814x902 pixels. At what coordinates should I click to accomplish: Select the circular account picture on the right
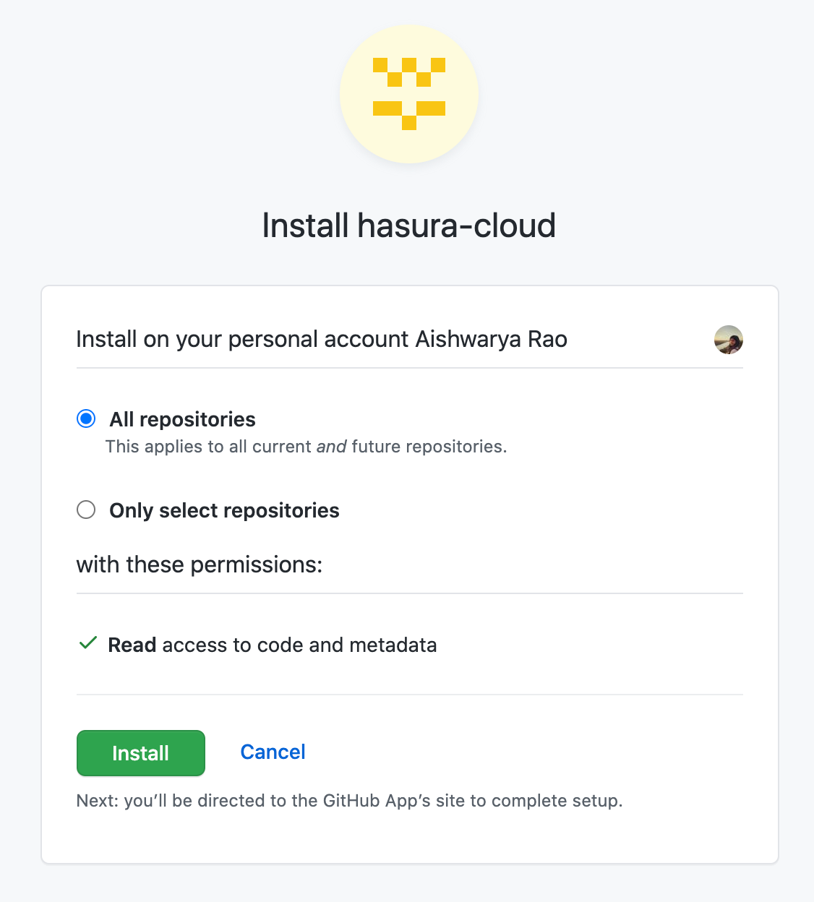pyautogui.click(x=729, y=340)
